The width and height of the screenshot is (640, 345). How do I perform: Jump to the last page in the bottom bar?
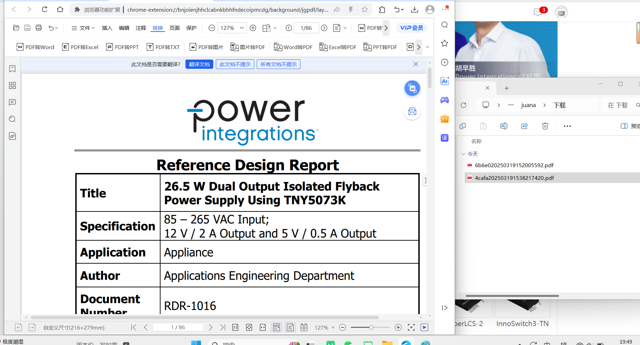point(223,327)
